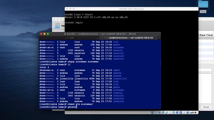Viewport: 214px width, 120px height.
Task: Click the Tomar button in the right window
Action: point(206,107)
